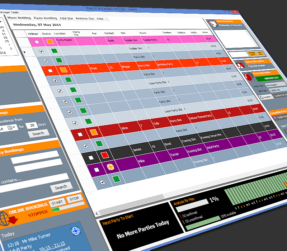Click Search button below the contains field

[61, 187]
